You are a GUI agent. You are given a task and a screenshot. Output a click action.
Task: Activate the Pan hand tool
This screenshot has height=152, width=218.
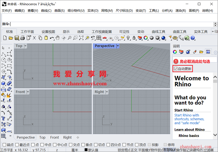(x=58, y=38)
